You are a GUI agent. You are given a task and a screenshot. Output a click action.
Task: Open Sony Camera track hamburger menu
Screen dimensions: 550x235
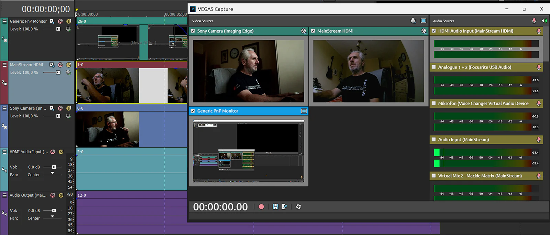click(x=4, y=108)
